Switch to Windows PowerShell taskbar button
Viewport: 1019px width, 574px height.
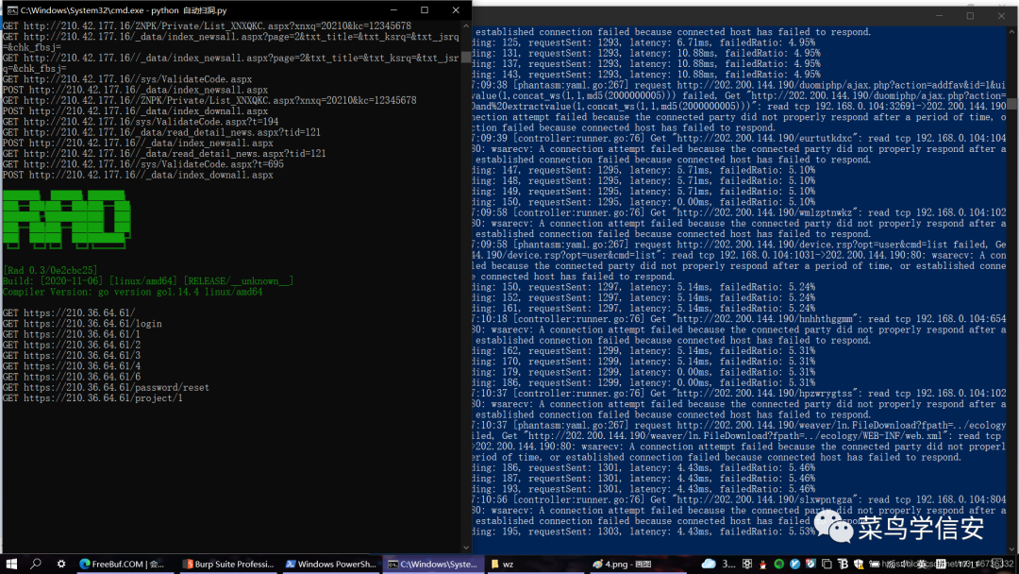coord(331,564)
